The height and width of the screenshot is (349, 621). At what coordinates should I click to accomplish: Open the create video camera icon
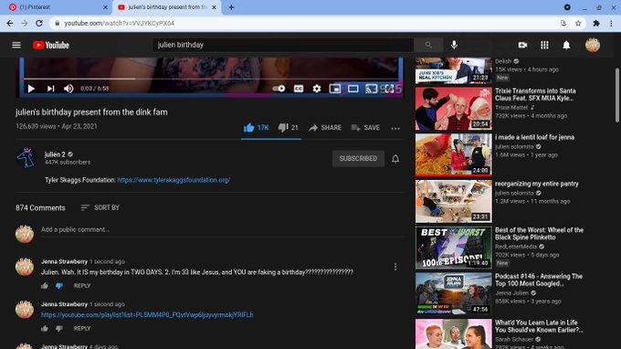(x=522, y=45)
